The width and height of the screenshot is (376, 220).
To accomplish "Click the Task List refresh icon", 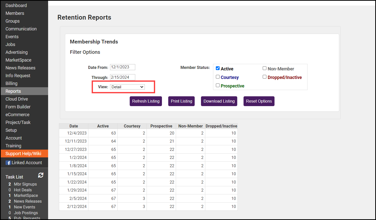I will point(41,175).
